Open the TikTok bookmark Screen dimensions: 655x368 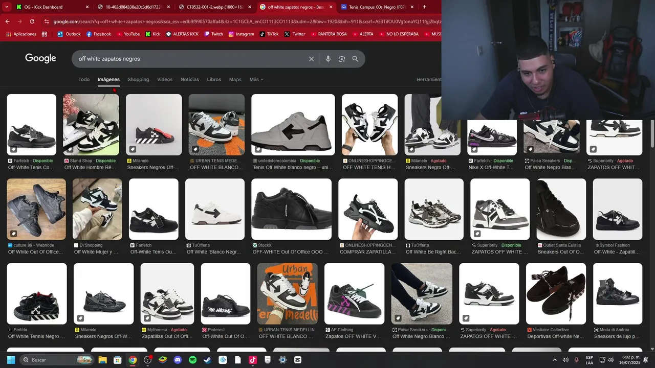click(269, 34)
